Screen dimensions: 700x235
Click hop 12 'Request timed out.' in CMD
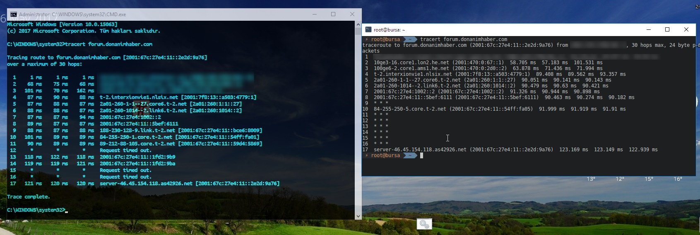[x=125, y=150]
